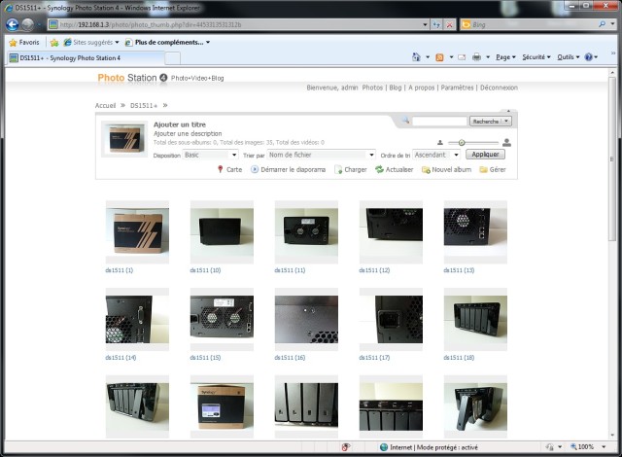Screen dimensions: 622x457
Task: Click the page vertical scrollbar thumb
Action: pyautogui.click(x=612, y=158)
